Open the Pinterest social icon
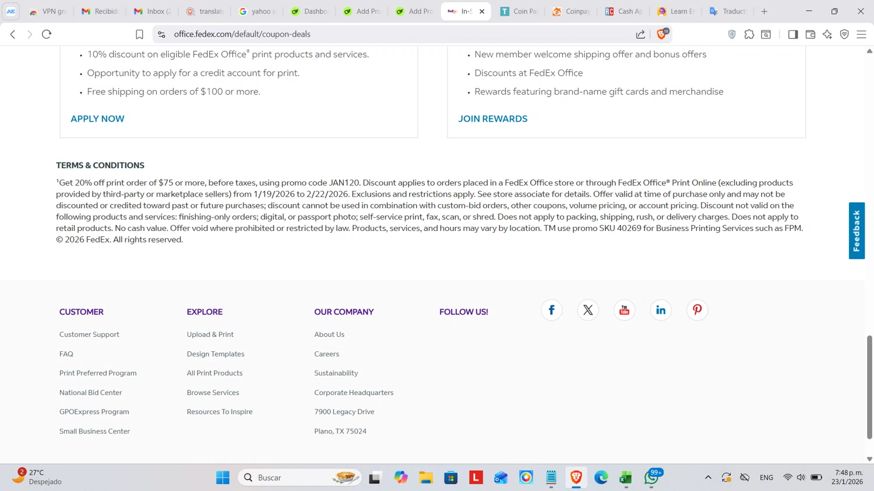This screenshot has width=874, height=491. click(x=697, y=310)
